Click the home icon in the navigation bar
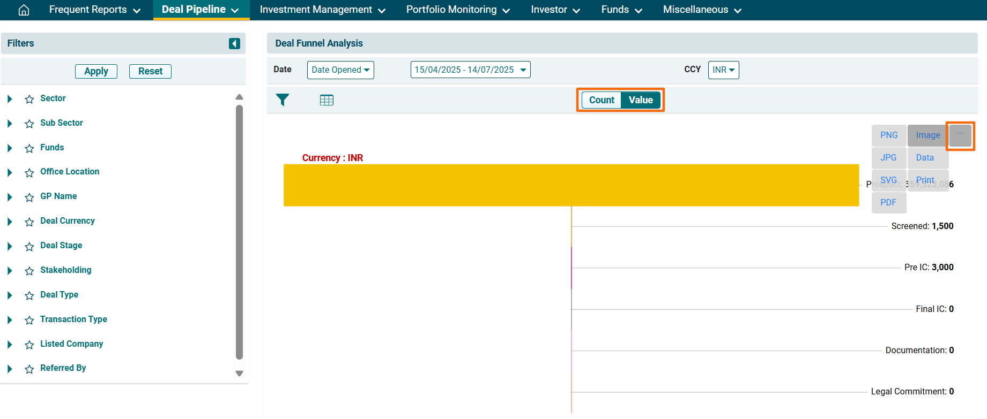 [24, 10]
